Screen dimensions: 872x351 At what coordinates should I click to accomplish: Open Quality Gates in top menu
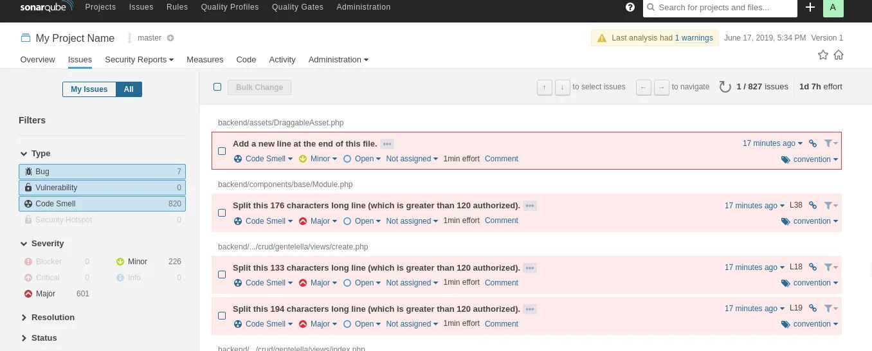click(298, 7)
